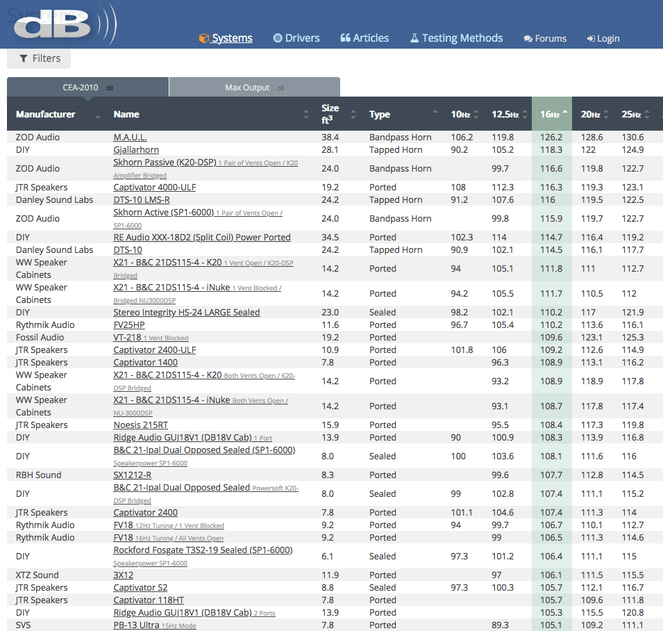663x631 pixels.
Task: Sort table by Manufacturer column arrow
Action: click(x=98, y=117)
